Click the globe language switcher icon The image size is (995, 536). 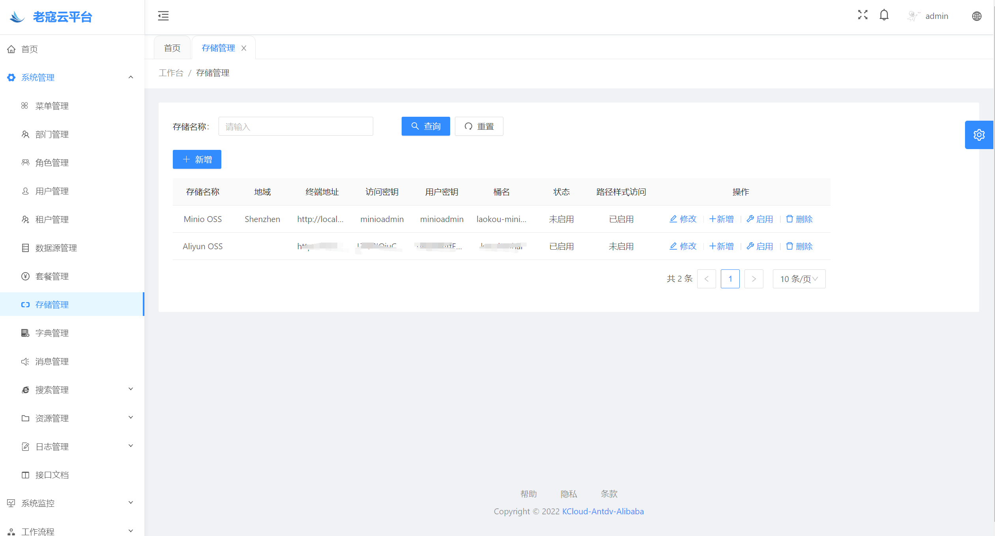pos(976,16)
